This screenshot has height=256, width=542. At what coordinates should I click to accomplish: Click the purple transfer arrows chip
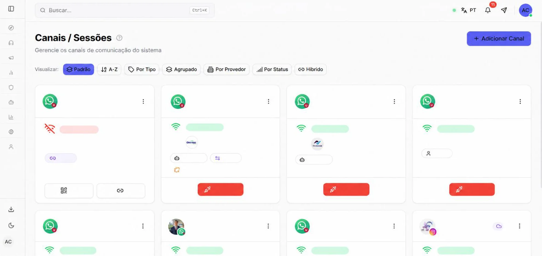tap(226, 158)
